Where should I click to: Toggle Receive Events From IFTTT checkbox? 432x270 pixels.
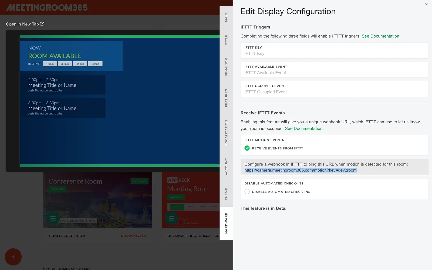coord(247,148)
